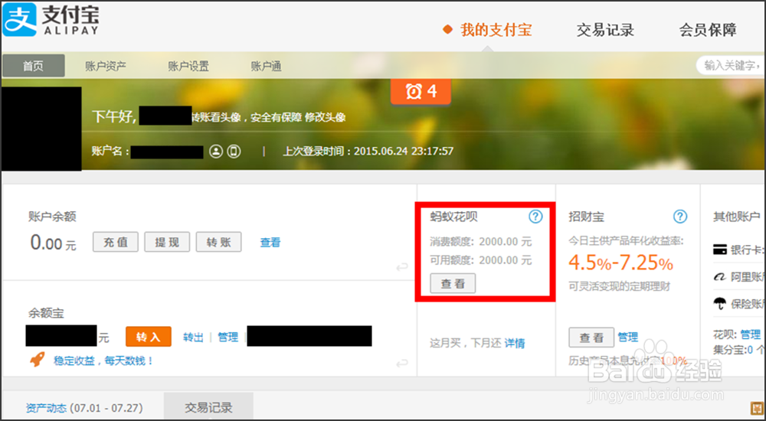The width and height of the screenshot is (766, 421).
Task: Click the return arrow icon in 余额宝 panel
Action: point(401,364)
